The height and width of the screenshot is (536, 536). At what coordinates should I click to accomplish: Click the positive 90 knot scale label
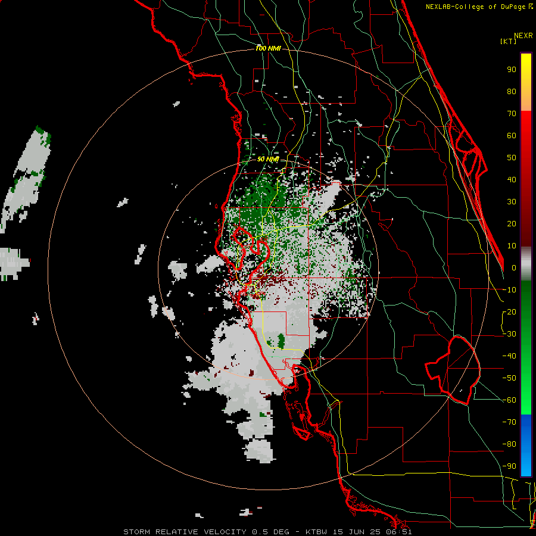pyautogui.click(x=512, y=70)
